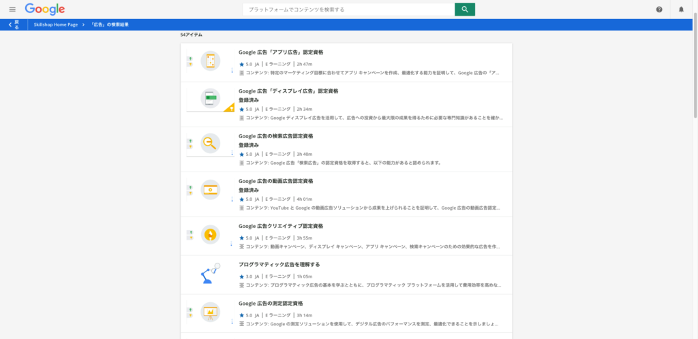Screen dimensions: 698x339
Task: Open Skillshop Home Page breadcrumb
Action: click(55, 25)
